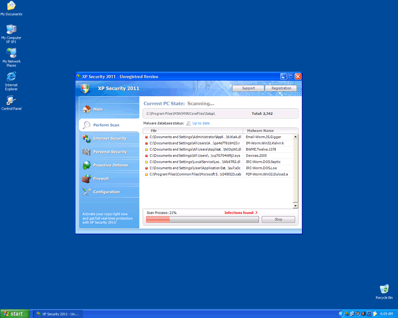Click the Support button
This screenshot has height=318, width=398.
(248, 88)
